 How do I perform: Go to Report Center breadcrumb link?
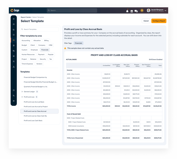(26, 17)
